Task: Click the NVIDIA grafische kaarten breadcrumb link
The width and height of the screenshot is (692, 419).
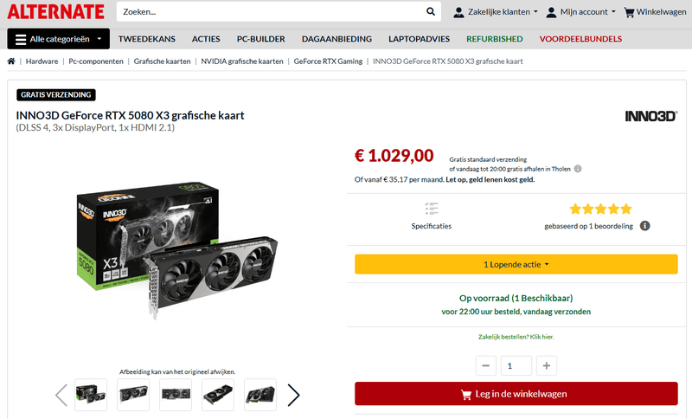Action: tap(242, 61)
